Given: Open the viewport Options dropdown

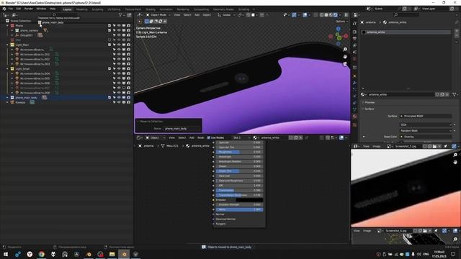Looking at the screenshot, I should click(341, 22).
